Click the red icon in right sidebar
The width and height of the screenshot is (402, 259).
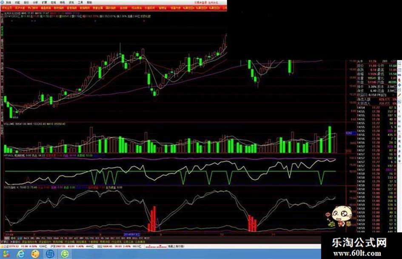pos(399,80)
